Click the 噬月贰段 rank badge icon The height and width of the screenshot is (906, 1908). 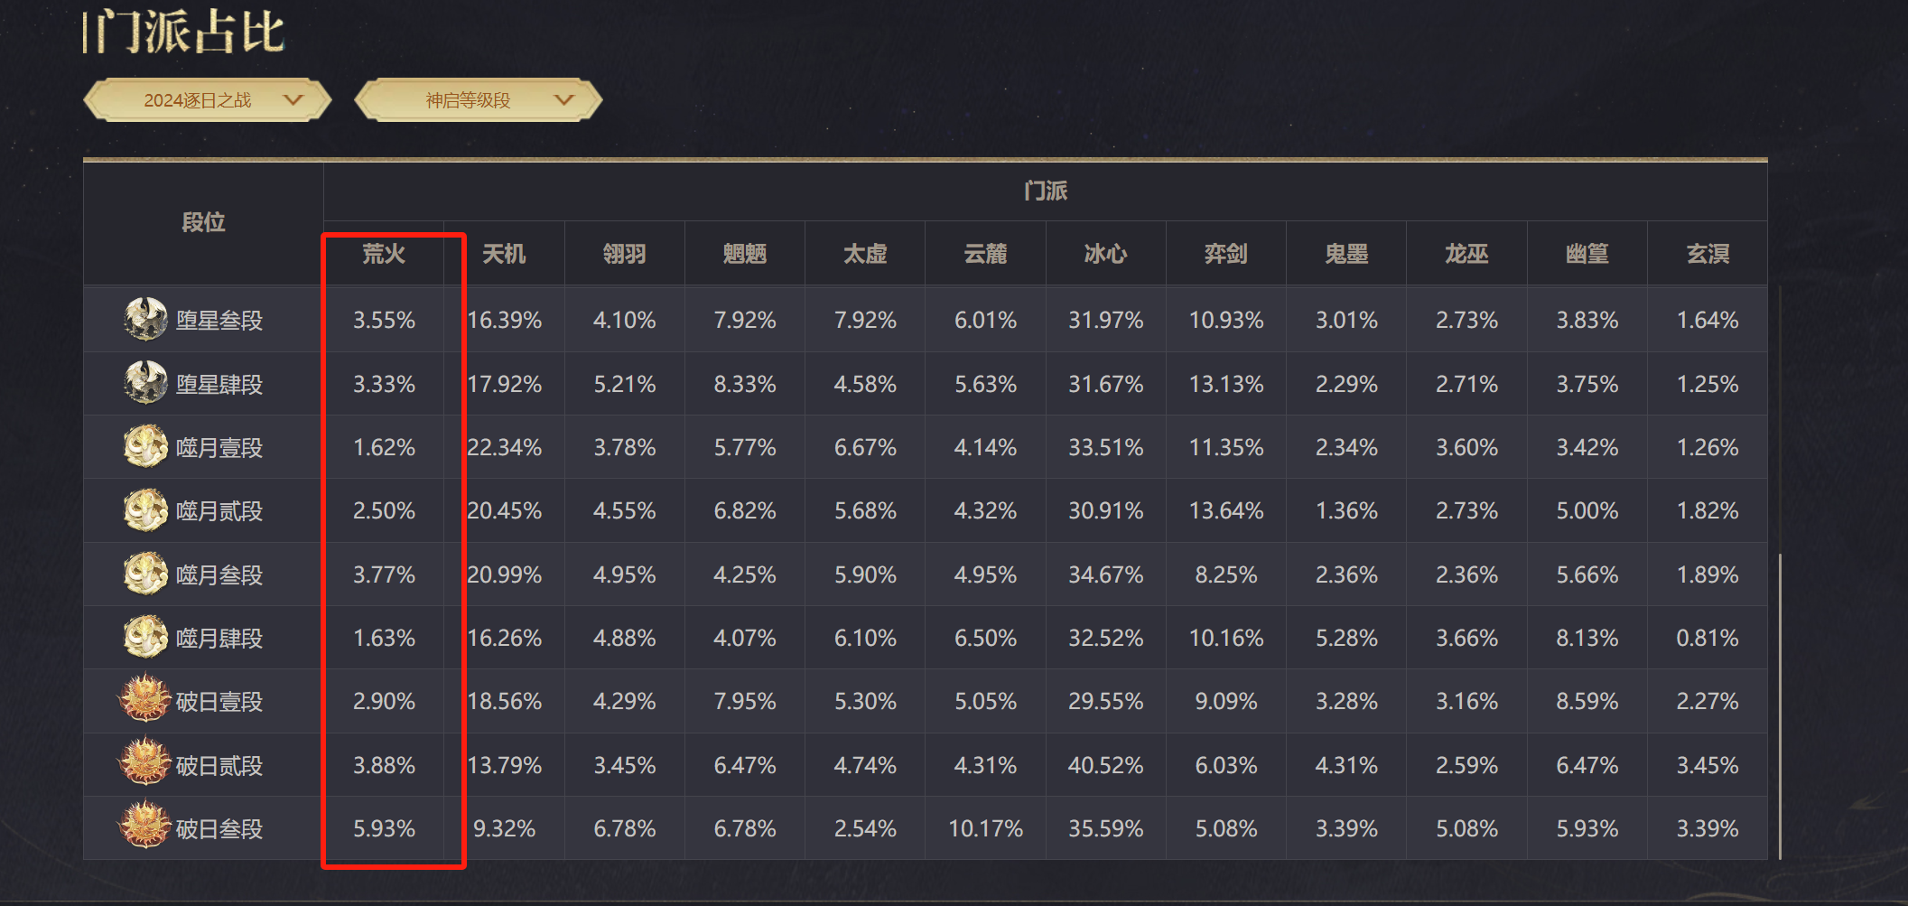tap(145, 510)
